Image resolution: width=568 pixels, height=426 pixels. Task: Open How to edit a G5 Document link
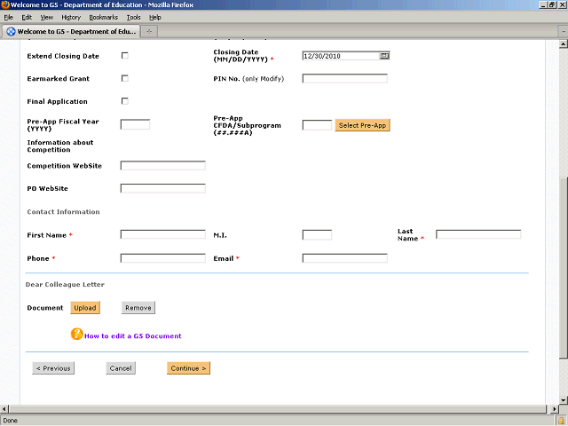pyautogui.click(x=132, y=336)
